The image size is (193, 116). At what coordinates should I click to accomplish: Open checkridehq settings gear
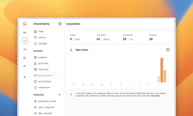(x=60, y=24)
